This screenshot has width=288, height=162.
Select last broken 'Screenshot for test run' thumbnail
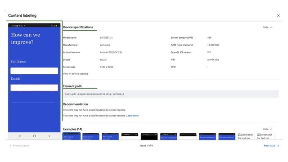click(x=265, y=136)
